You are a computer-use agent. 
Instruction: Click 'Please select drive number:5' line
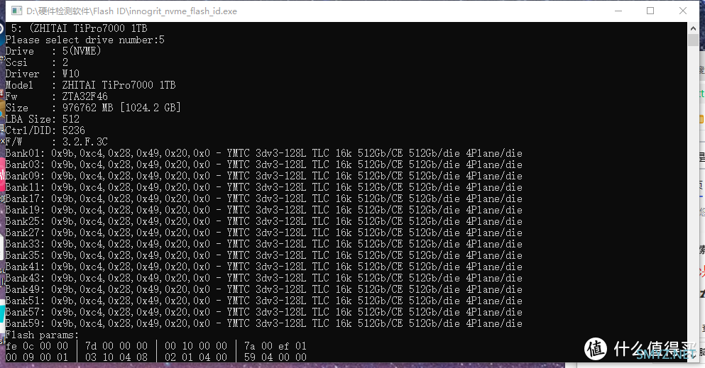click(x=85, y=40)
